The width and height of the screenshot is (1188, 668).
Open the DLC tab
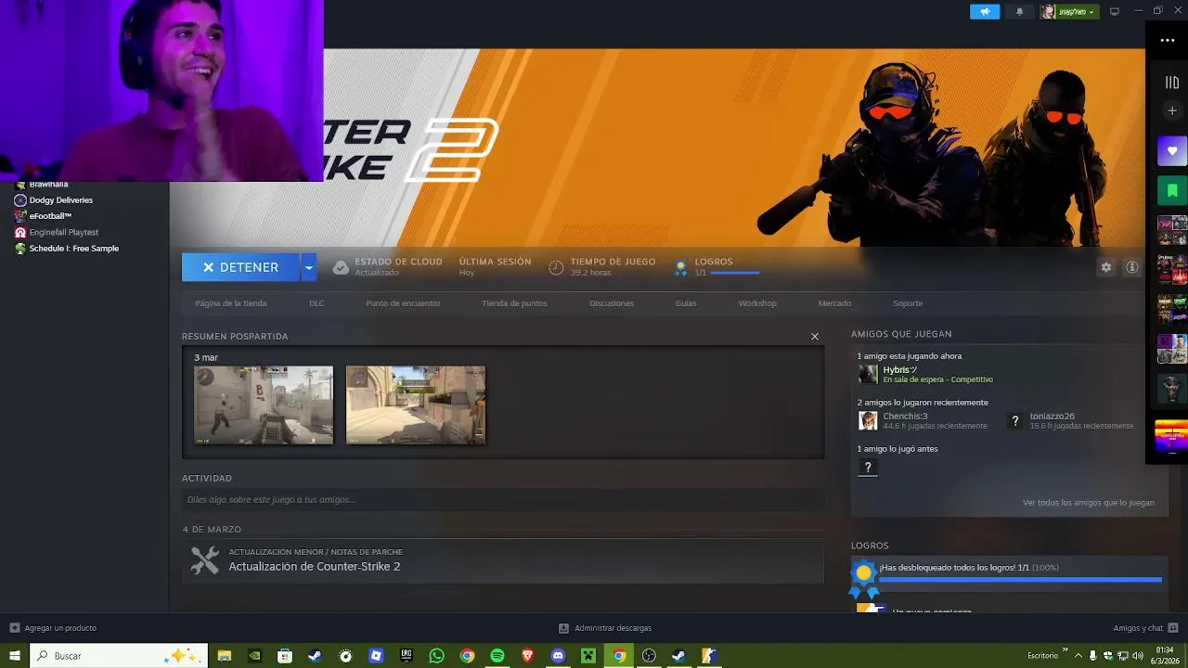click(x=316, y=303)
